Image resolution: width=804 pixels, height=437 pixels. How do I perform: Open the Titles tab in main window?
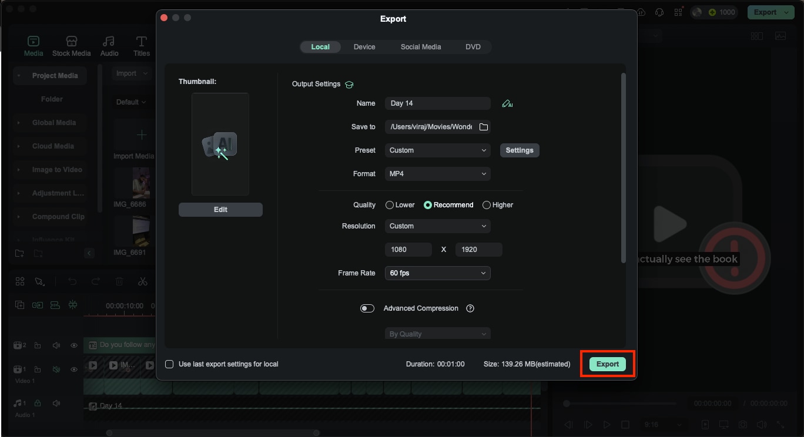(x=142, y=46)
